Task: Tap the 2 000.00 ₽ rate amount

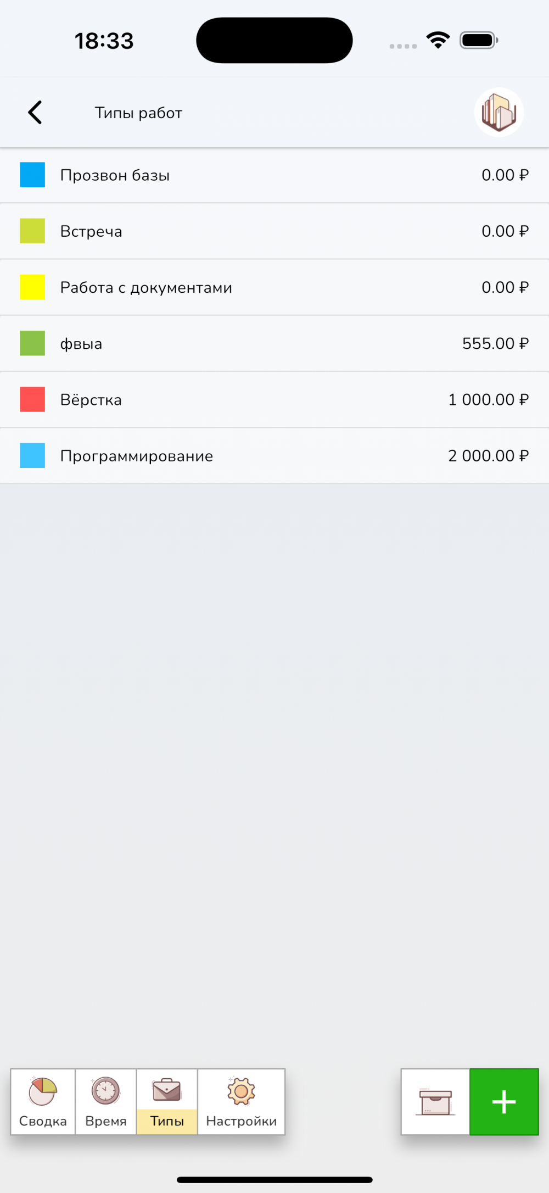Action: (488, 456)
